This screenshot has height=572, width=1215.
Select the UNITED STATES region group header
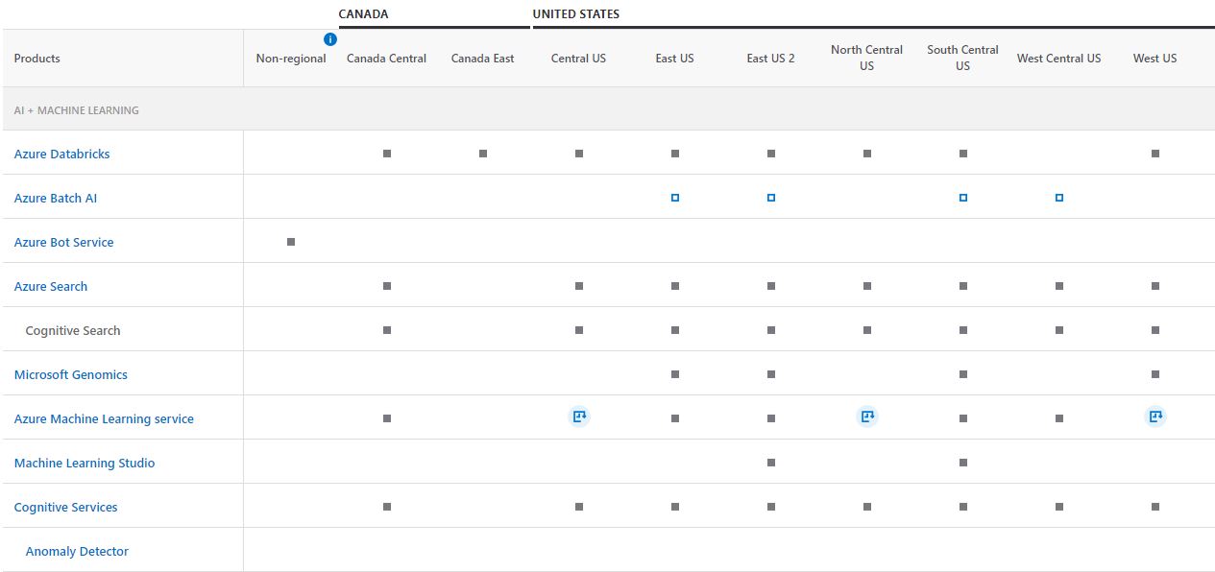pos(576,13)
